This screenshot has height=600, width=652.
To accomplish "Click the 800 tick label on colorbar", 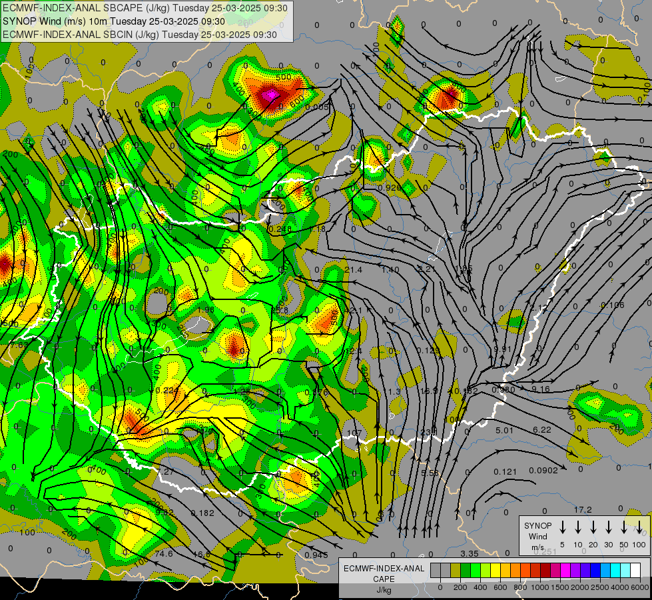I will point(520,587).
